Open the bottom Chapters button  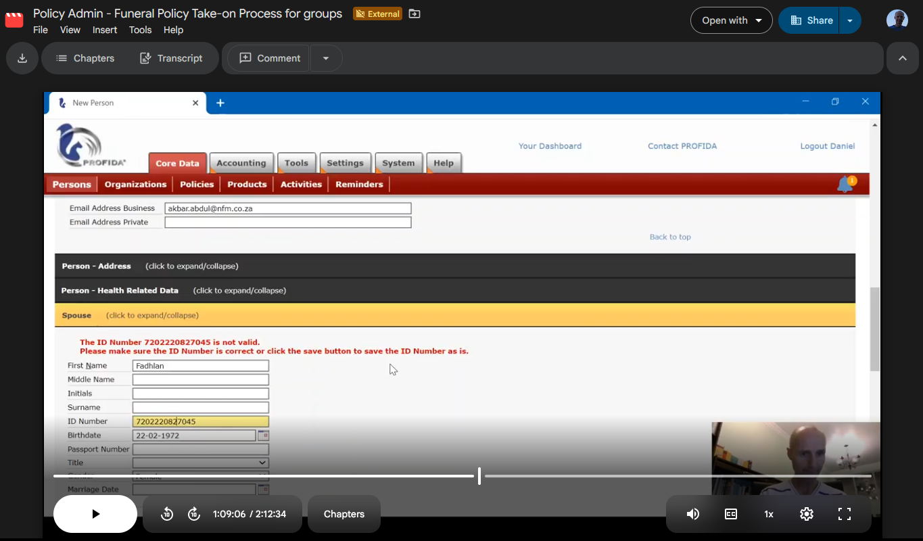click(344, 514)
